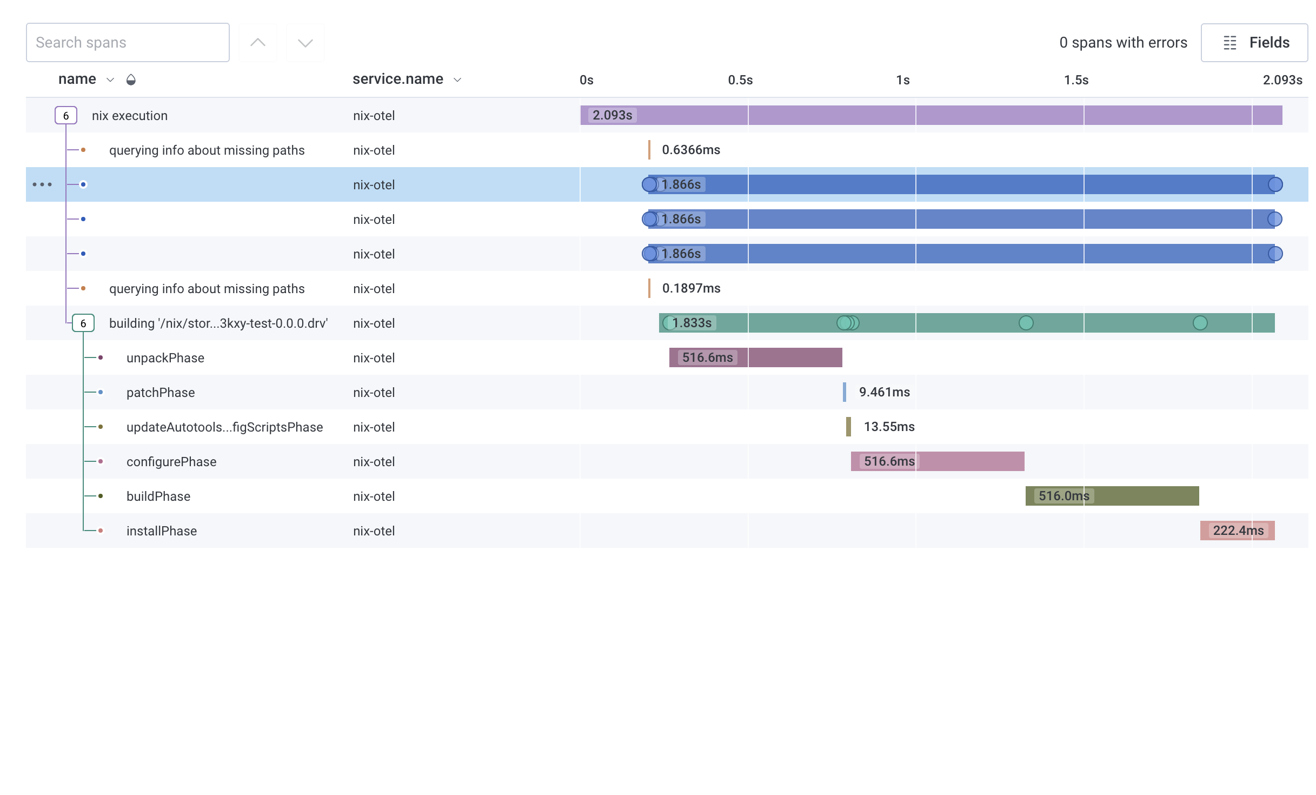Select the configurePhase span row
This screenshot has width=1316, height=795.
coord(171,461)
